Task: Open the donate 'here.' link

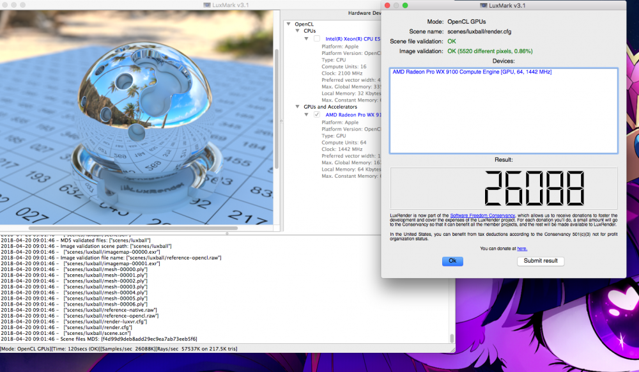Action: (521, 249)
